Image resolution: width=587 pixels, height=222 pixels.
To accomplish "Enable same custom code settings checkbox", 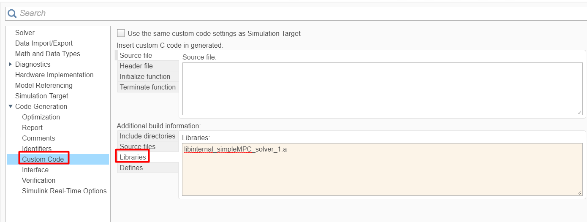I will tap(121, 33).
